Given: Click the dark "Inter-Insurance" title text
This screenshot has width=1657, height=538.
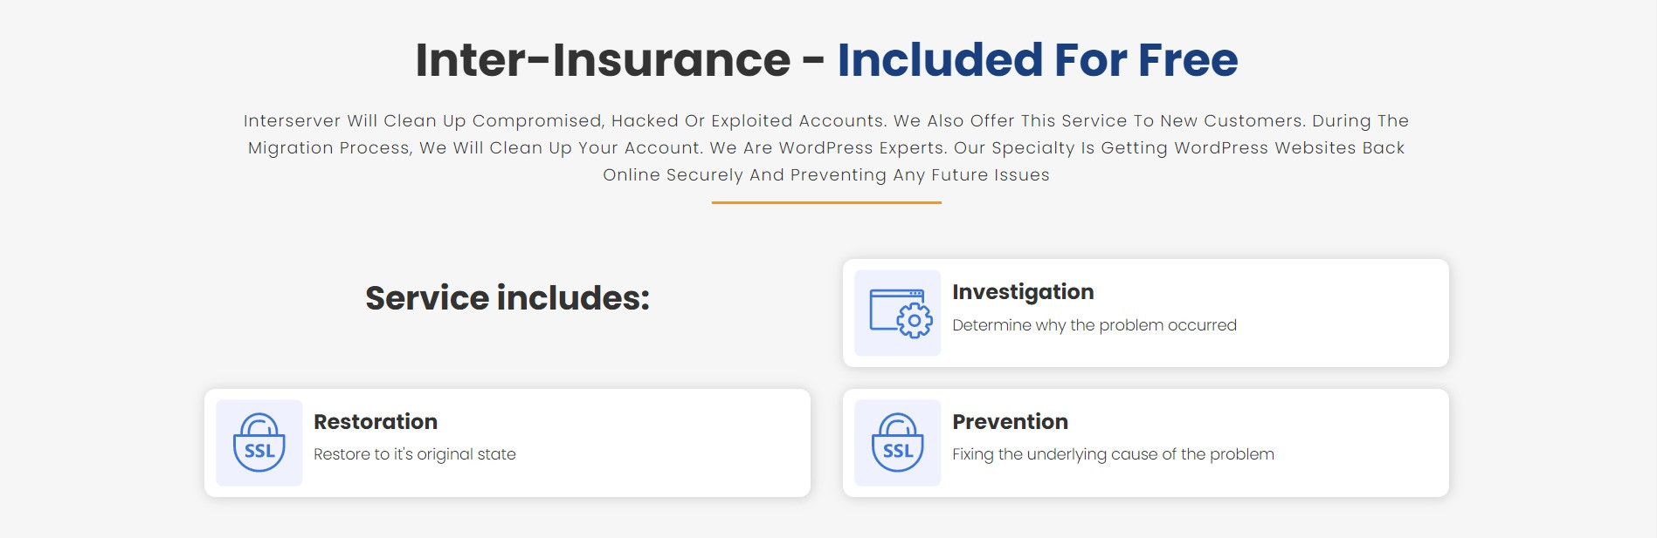Looking at the screenshot, I should (x=603, y=60).
